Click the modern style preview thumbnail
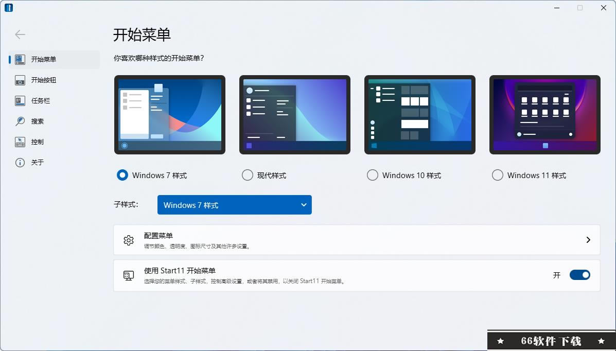This screenshot has width=616, height=351. click(x=295, y=115)
